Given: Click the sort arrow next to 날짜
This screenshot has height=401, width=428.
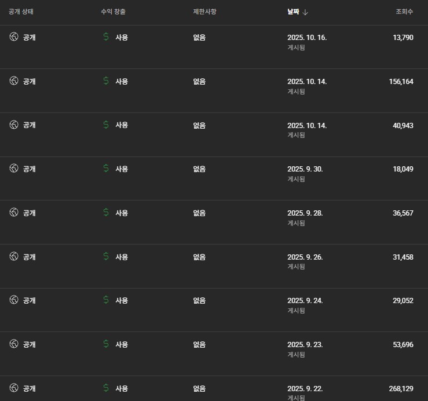Looking at the screenshot, I should click(x=305, y=12).
